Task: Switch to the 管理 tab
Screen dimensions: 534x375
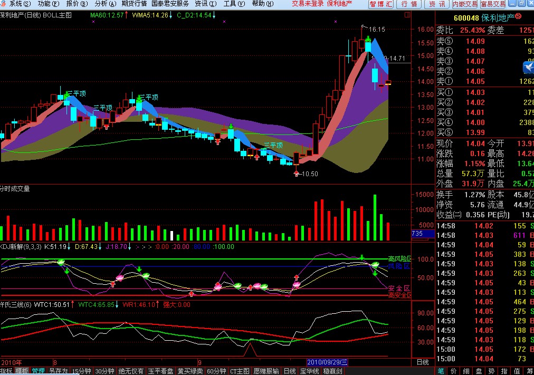Action: pos(38,371)
